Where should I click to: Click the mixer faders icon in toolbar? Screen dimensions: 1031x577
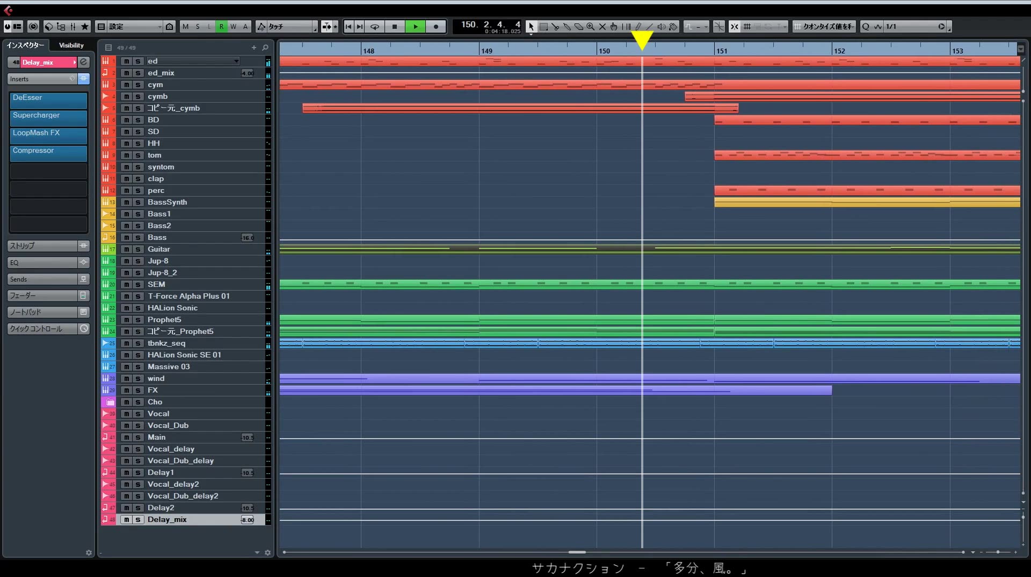coord(72,26)
